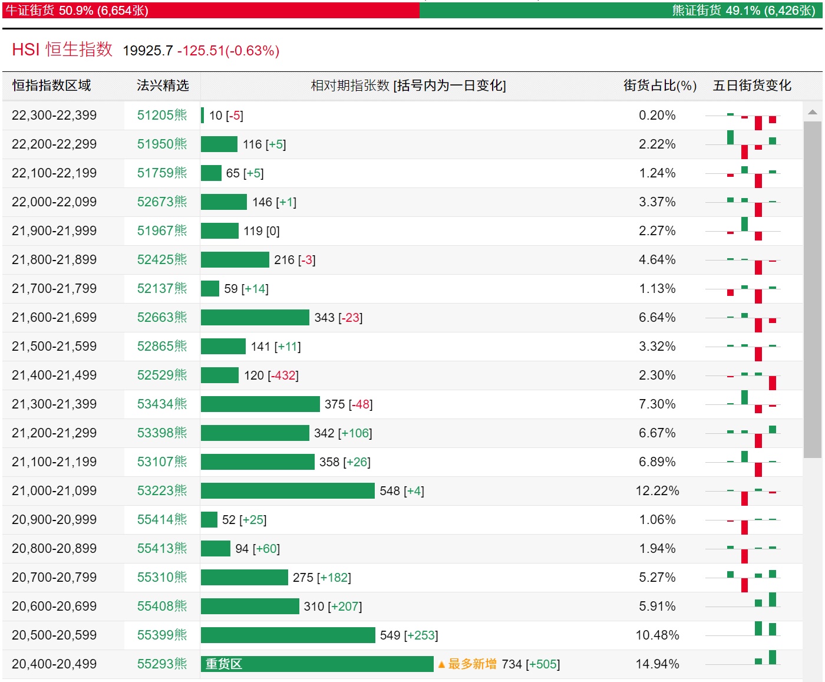The height and width of the screenshot is (682, 825).
Task: Click range 20,400-20,499
Action: coord(54,664)
